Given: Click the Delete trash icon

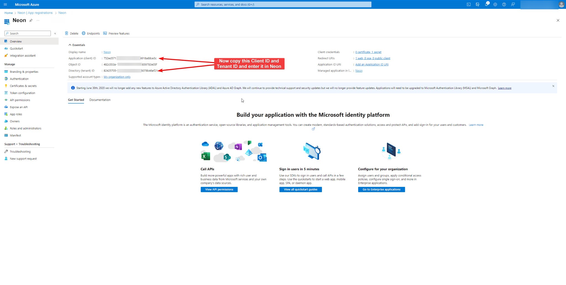Looking at the screenshot, I should (x=67, y=33).
